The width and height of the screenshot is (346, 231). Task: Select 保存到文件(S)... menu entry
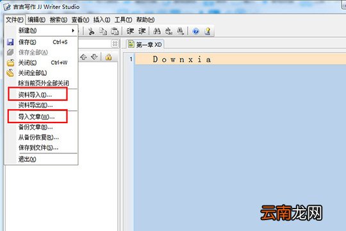[x=41, y=148]
